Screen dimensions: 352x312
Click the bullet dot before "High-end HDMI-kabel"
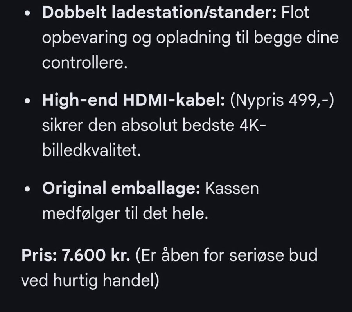tap(27, 102)
